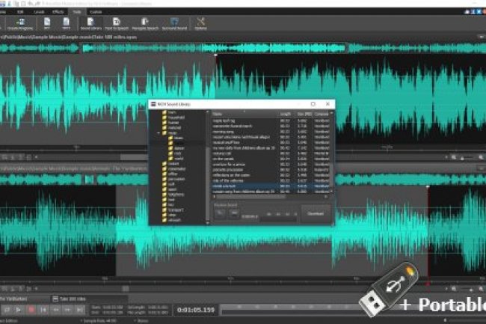Image resolution: width=486 pixels, height=324 pixels.
Task: Switch to the Levels menu tab
Action: [x=39, y=12]
